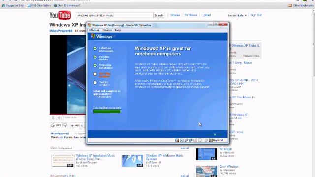Viewport: 315px width, 177px height.
Task: Open the Error Windows related video link
Action: 229,167
